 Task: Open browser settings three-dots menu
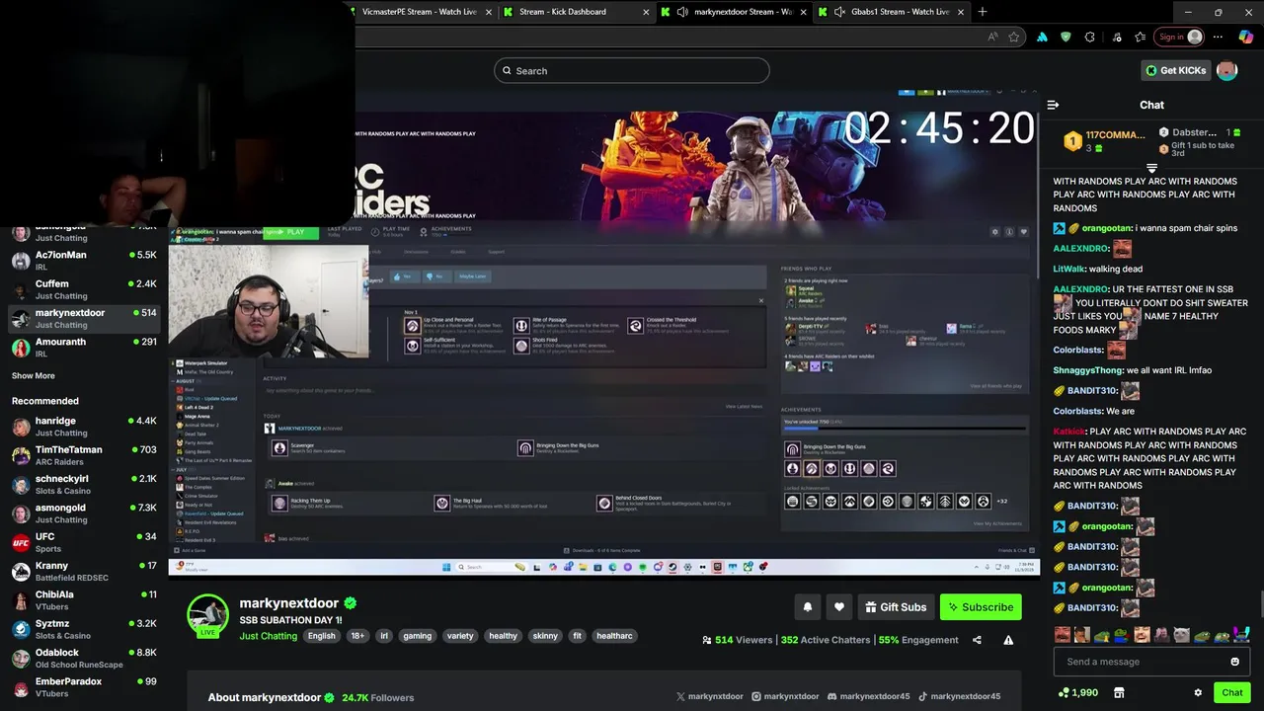(x=1218, y=38)
